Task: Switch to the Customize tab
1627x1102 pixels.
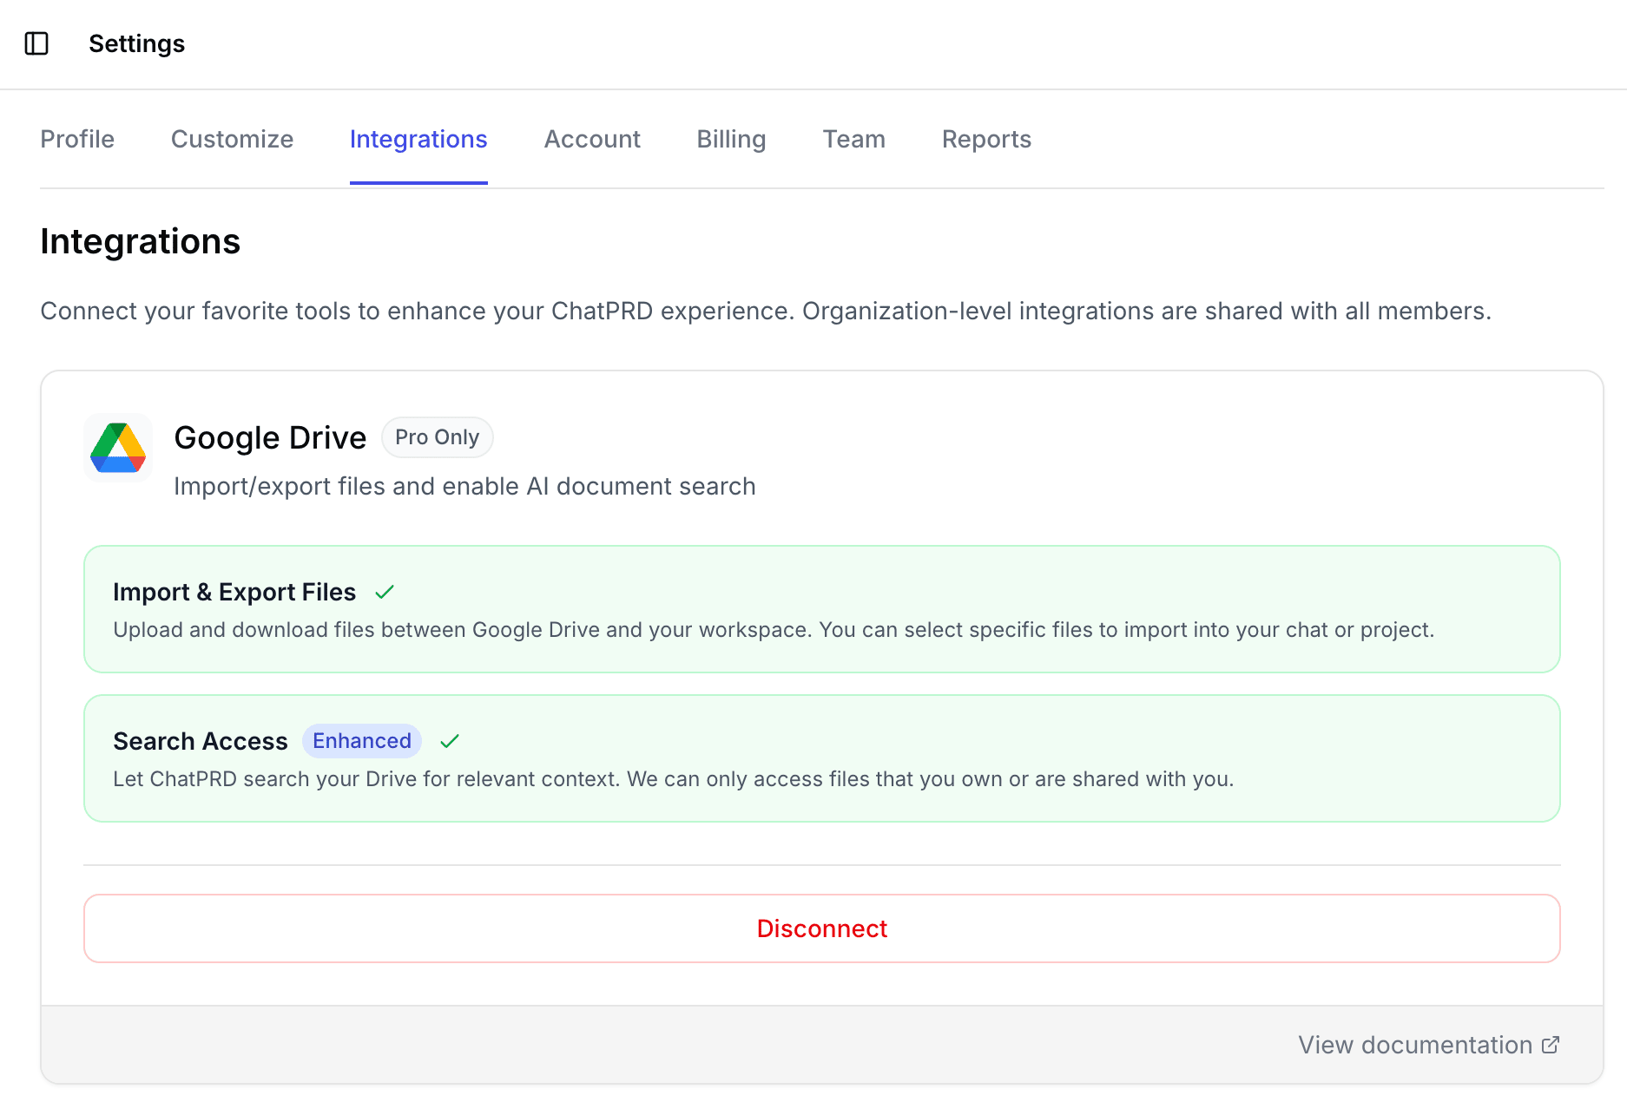Action: click(232, 139)
